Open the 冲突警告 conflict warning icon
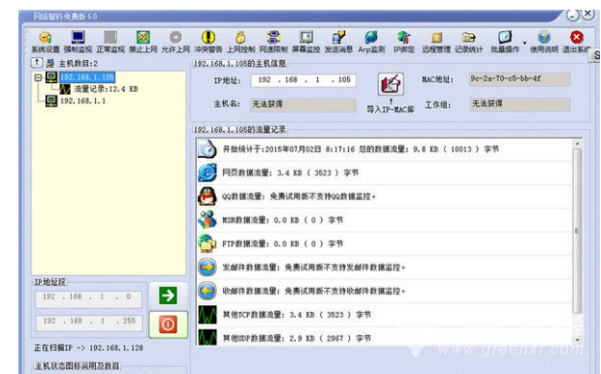601x374 pixels. 208,42
